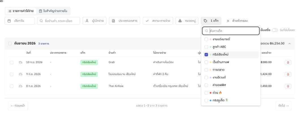Click the tag icon on the 1 แท็ก filter
Screen dimensions: 298x129
pyautogui.click(x=205, y=21)
